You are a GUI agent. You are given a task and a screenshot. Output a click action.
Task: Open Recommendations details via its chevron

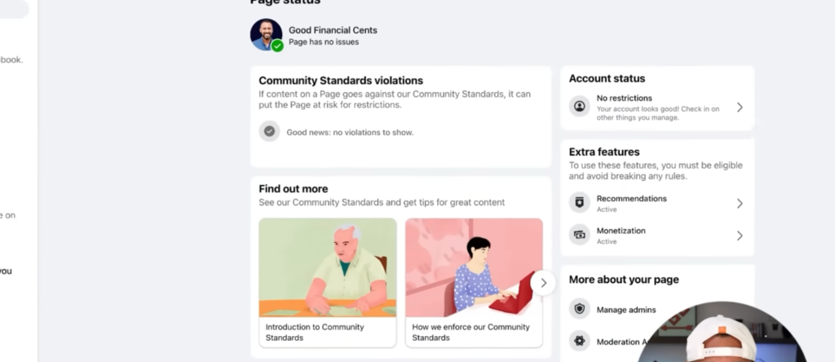740,203
